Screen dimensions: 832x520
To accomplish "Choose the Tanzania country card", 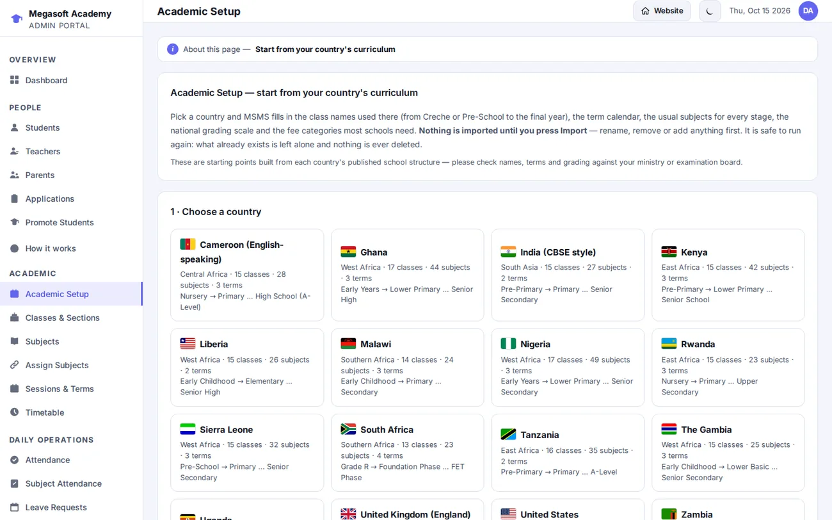I will (x=568, y=453).
